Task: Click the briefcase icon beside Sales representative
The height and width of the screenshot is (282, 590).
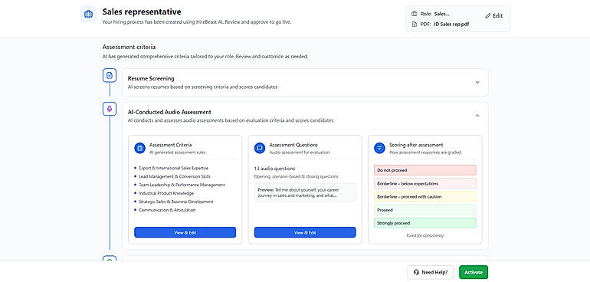Action: [88, 15]
